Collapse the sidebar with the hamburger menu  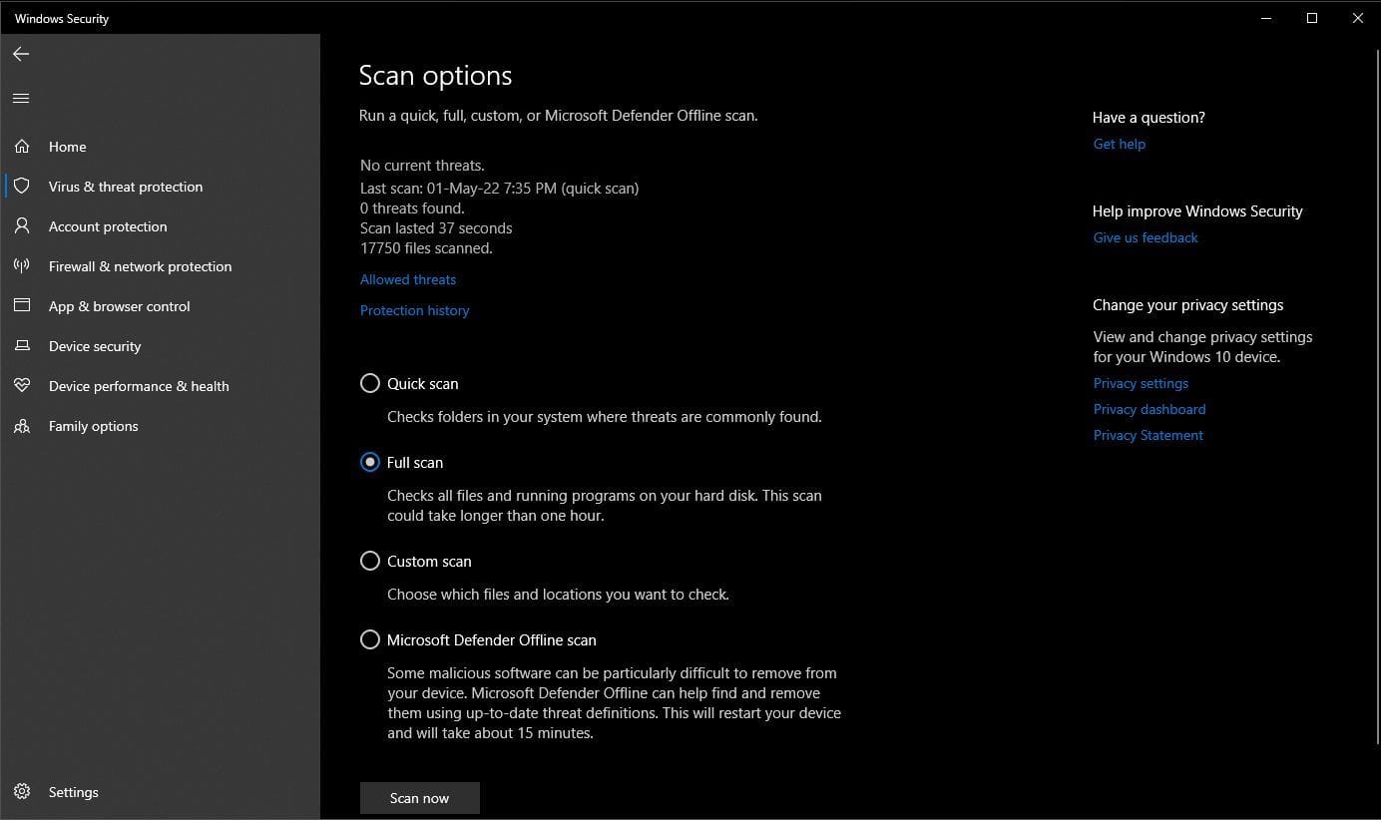click(x=21, y=97)
